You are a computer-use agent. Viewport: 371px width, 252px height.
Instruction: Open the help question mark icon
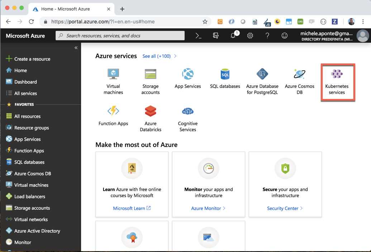tap(267, 35)
